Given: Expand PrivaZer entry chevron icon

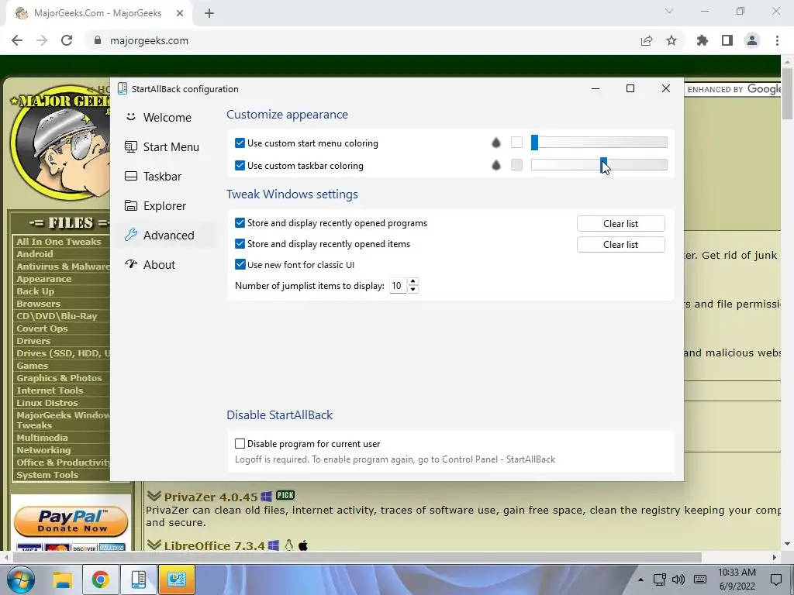Looking at the screenshot, I should pos(154,496).
